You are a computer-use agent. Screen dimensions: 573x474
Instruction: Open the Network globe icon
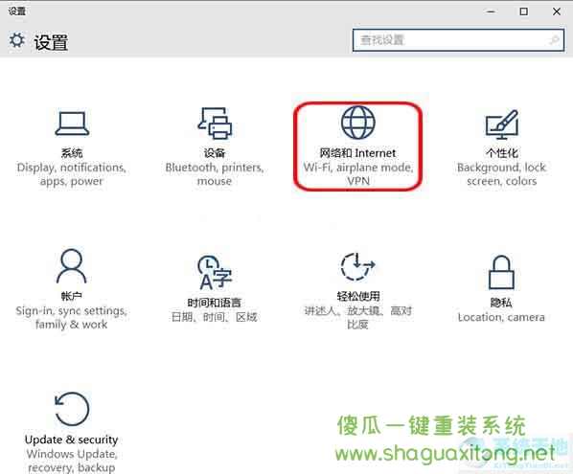[358, 123]
